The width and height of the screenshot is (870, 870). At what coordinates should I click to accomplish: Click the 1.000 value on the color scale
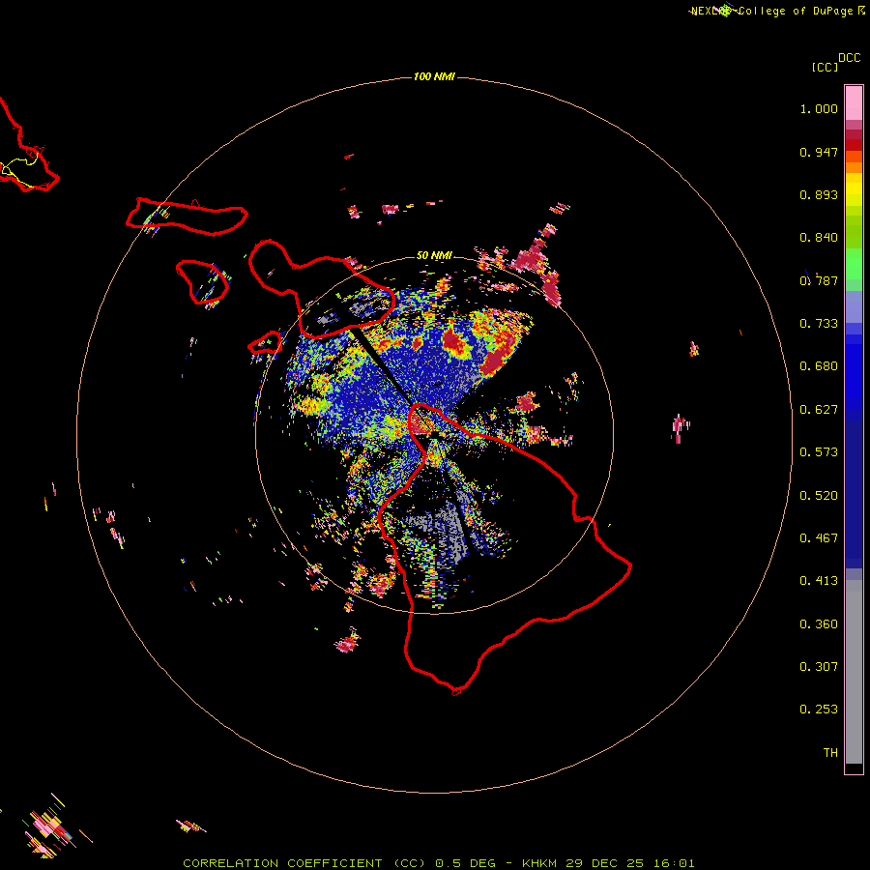(819, 108)
